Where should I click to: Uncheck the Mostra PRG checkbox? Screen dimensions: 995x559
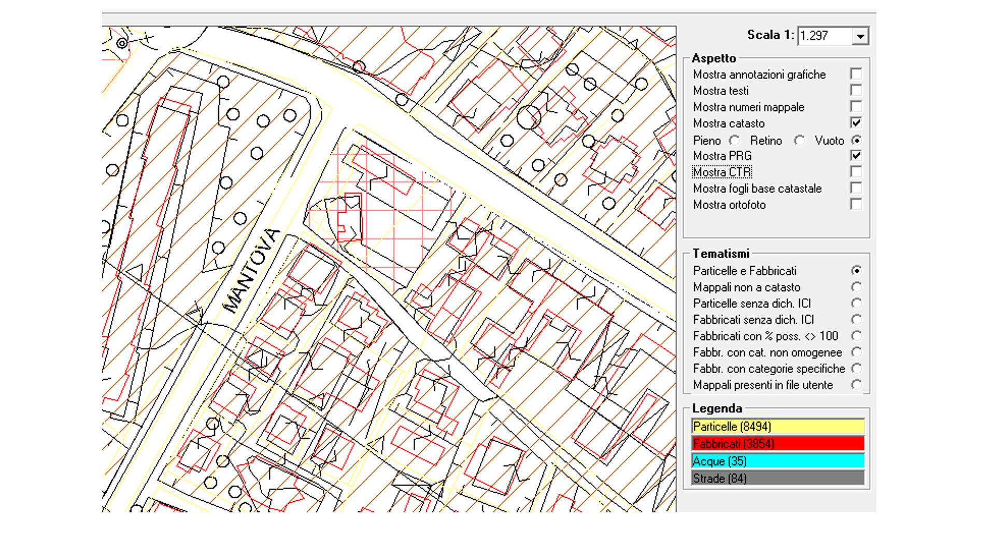click(856, 155)
